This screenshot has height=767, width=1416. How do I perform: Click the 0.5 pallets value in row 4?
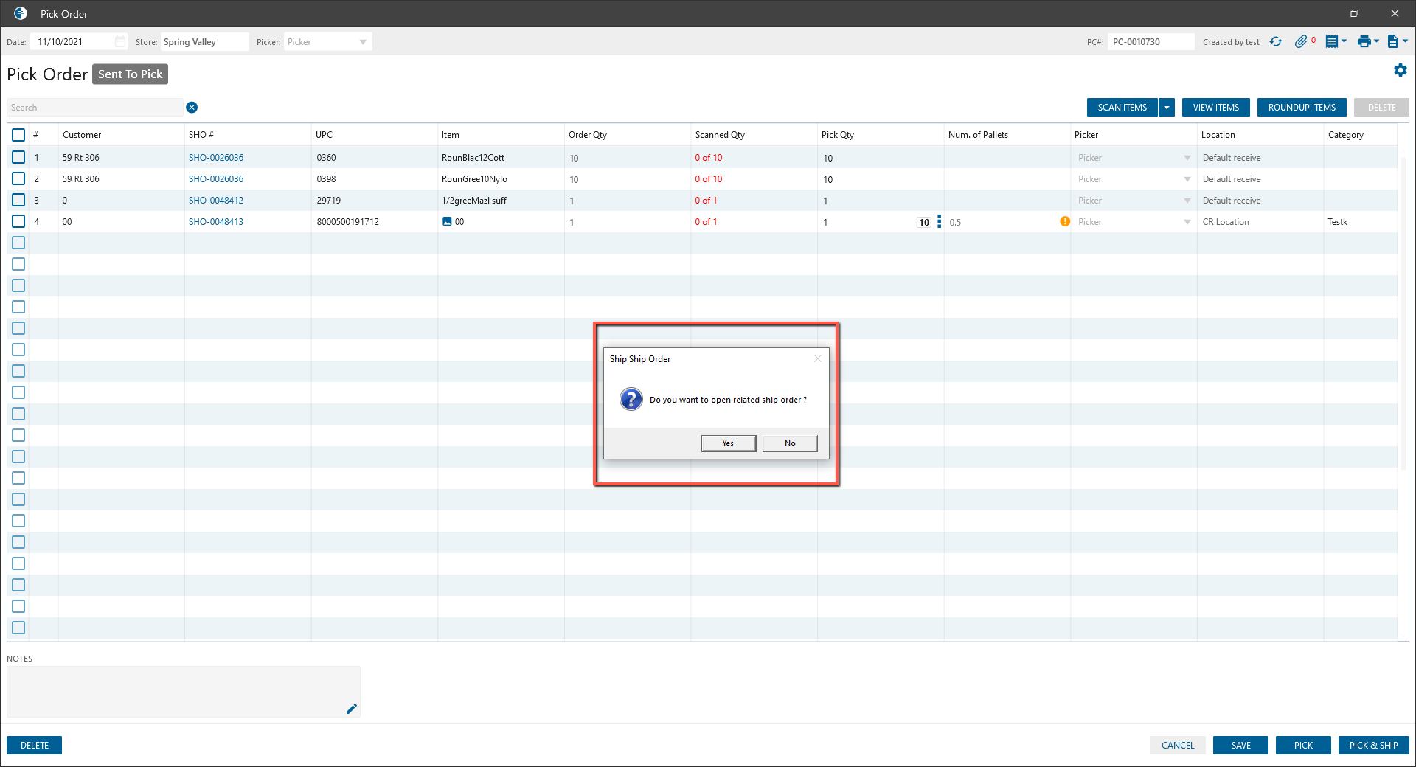[x=955, y=222]
